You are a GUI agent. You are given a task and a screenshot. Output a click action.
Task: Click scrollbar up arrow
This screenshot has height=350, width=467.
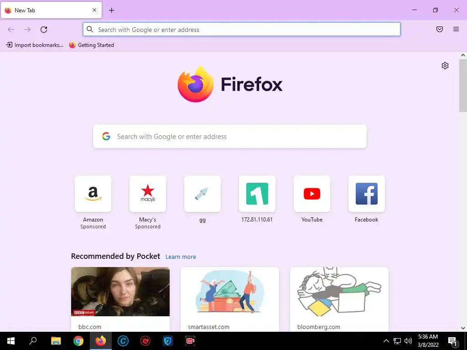pyautogui.click(x=463, y=55)
